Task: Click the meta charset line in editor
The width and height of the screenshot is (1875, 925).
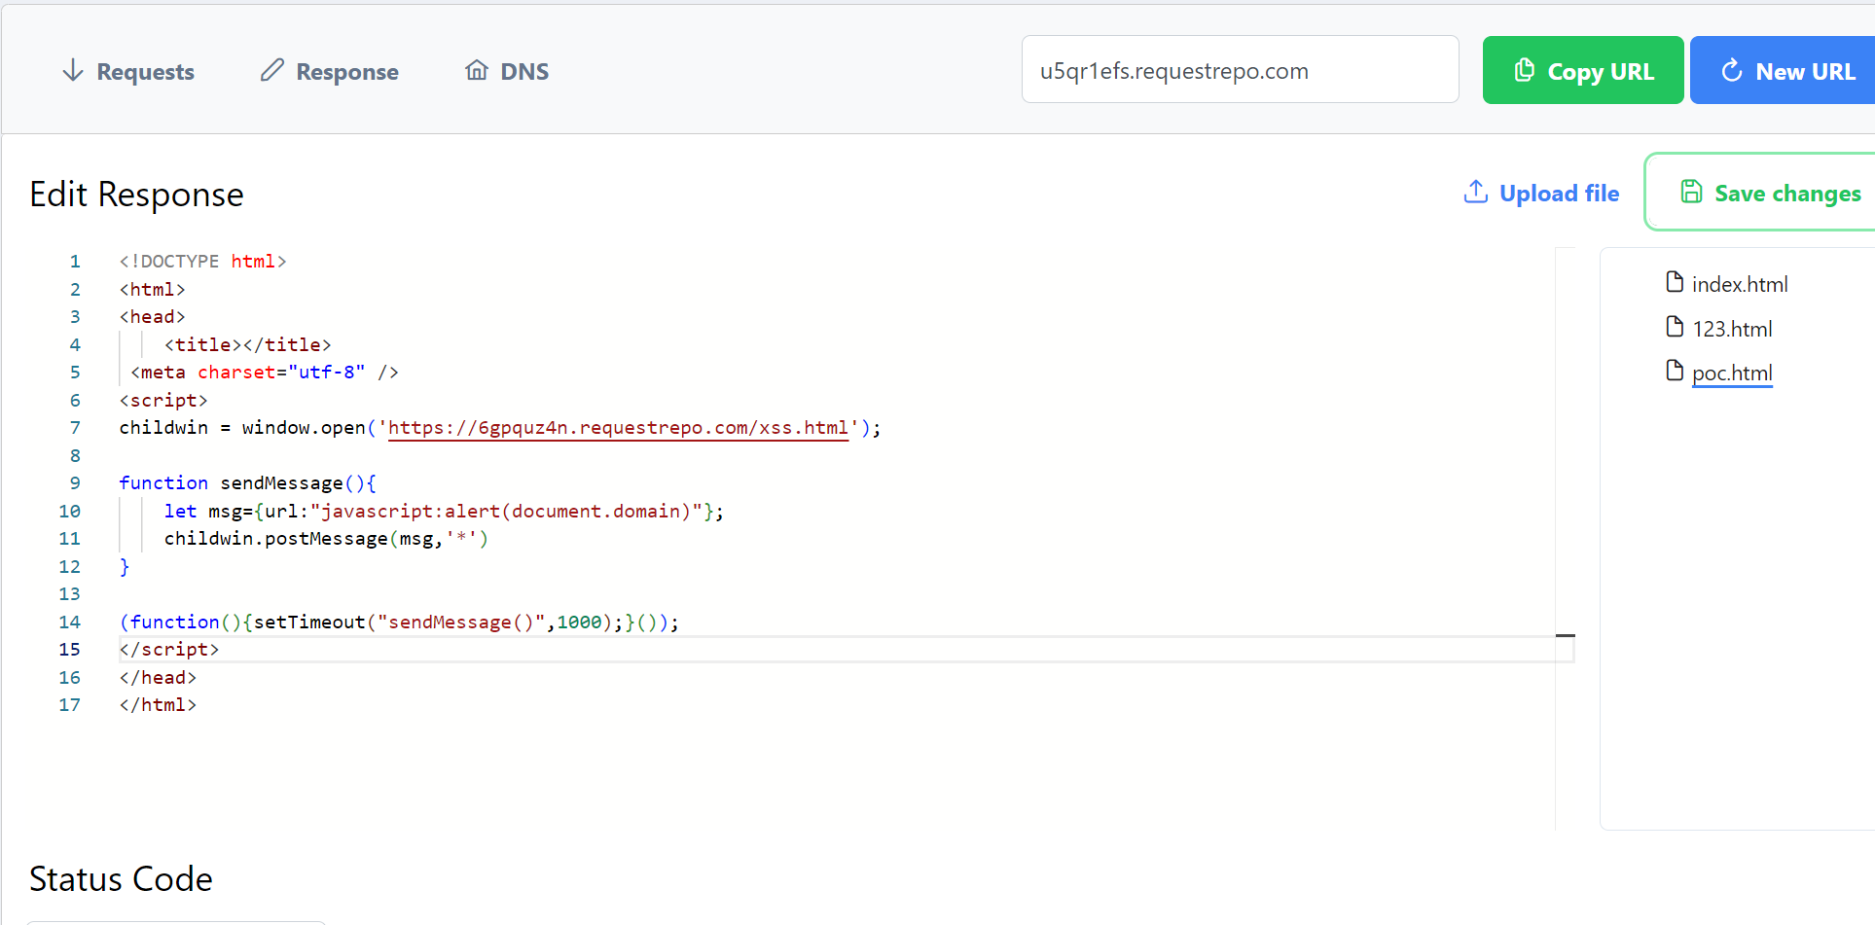Action: 265,373
